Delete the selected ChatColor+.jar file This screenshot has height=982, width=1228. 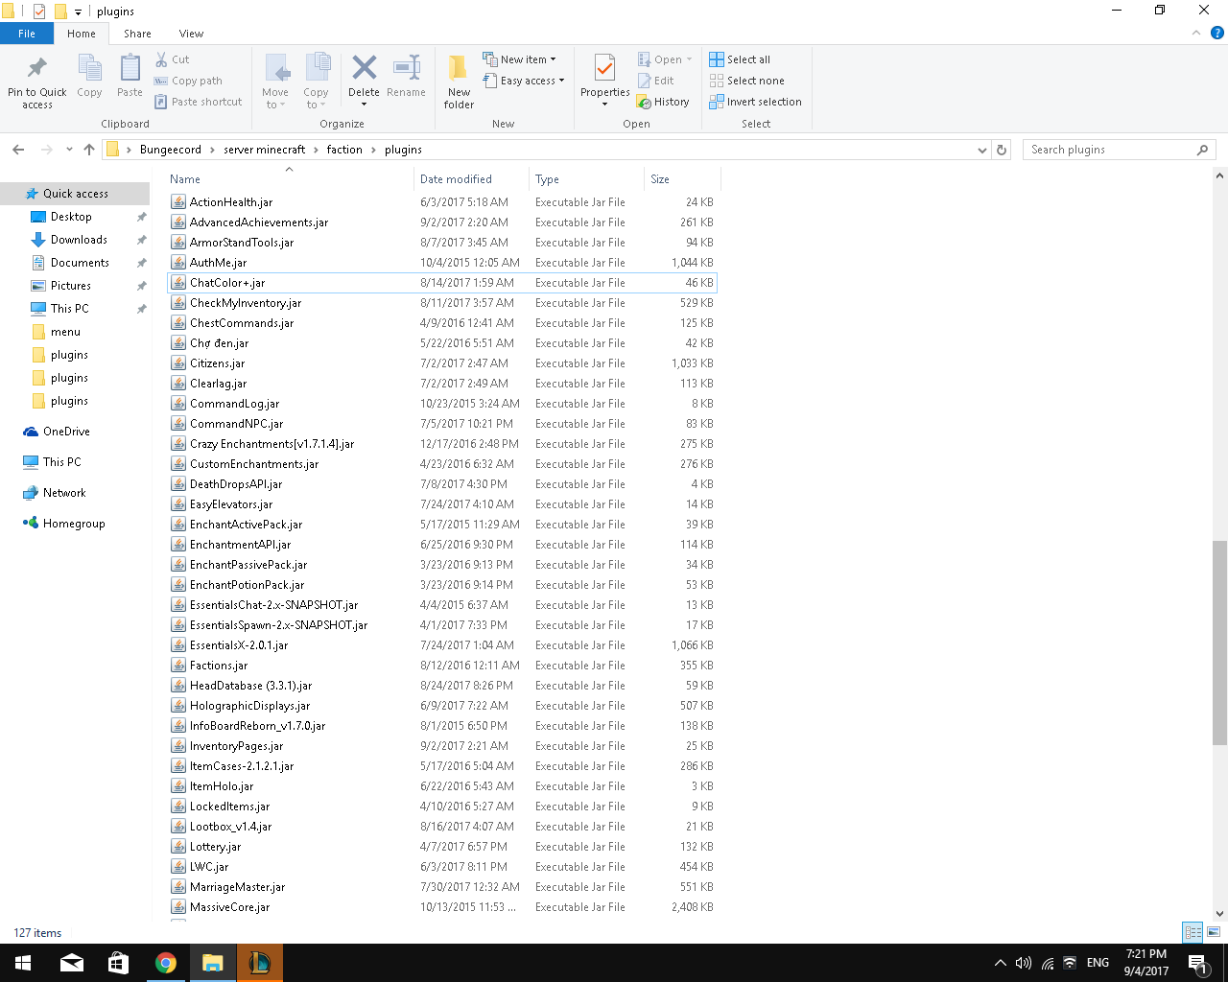pyautogui.click(x=364, y=81)
